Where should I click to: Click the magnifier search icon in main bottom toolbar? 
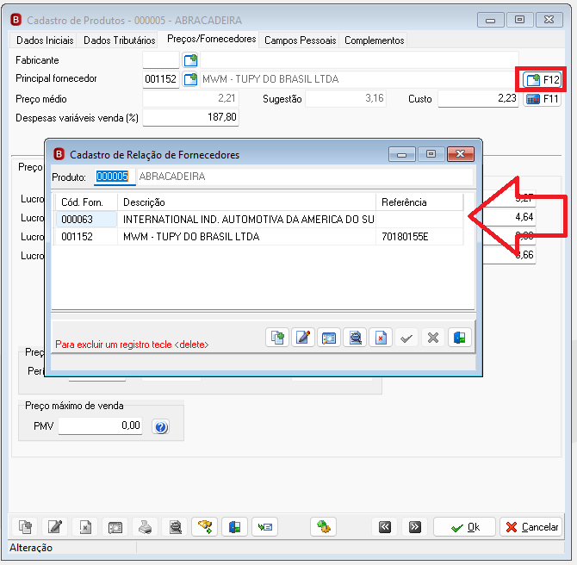176,527
